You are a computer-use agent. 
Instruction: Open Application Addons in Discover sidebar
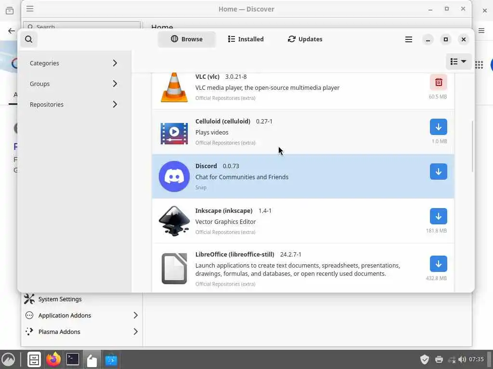point(82,315)
